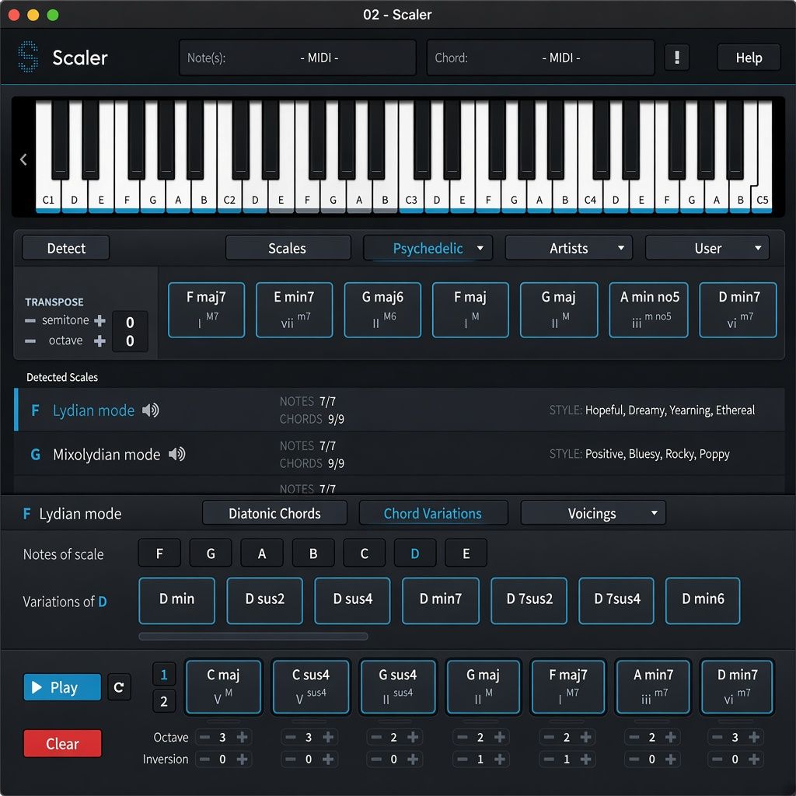The width and height of the screenshot is (796, 796).
Task: Click the Scaler logo icon
Action: (x=28, y=57)
